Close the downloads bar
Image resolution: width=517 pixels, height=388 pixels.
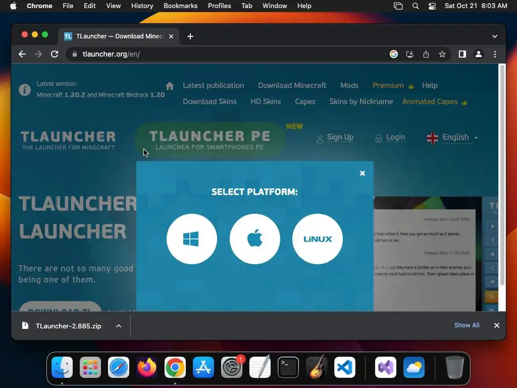(x=497, y=325)
